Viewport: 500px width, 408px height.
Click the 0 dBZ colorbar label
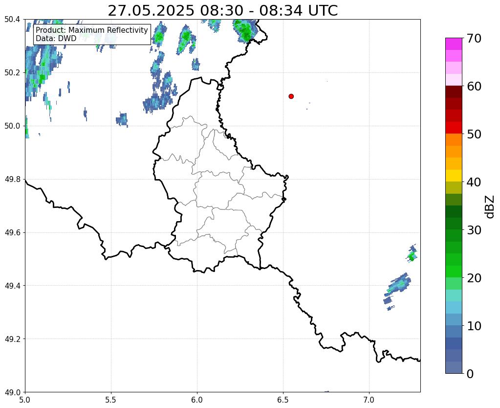[x=470, y=374]
